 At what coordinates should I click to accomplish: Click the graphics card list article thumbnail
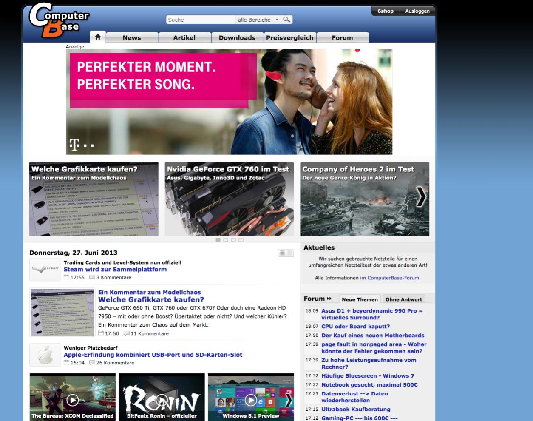click(x=62, y=312)
